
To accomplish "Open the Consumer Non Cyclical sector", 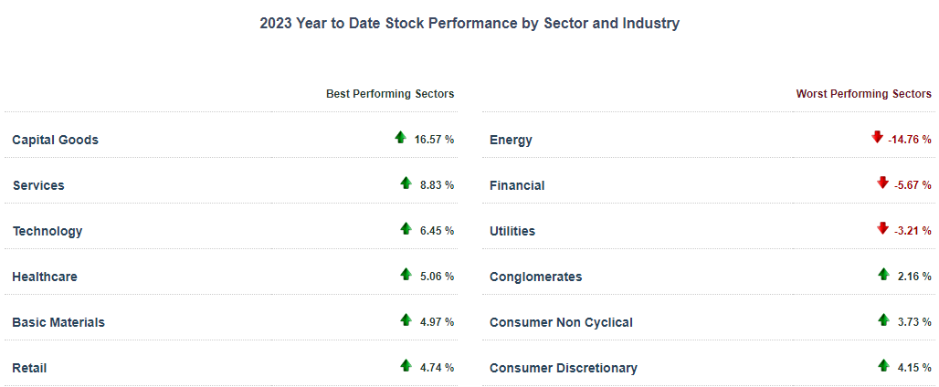I will tap(561, 322).
